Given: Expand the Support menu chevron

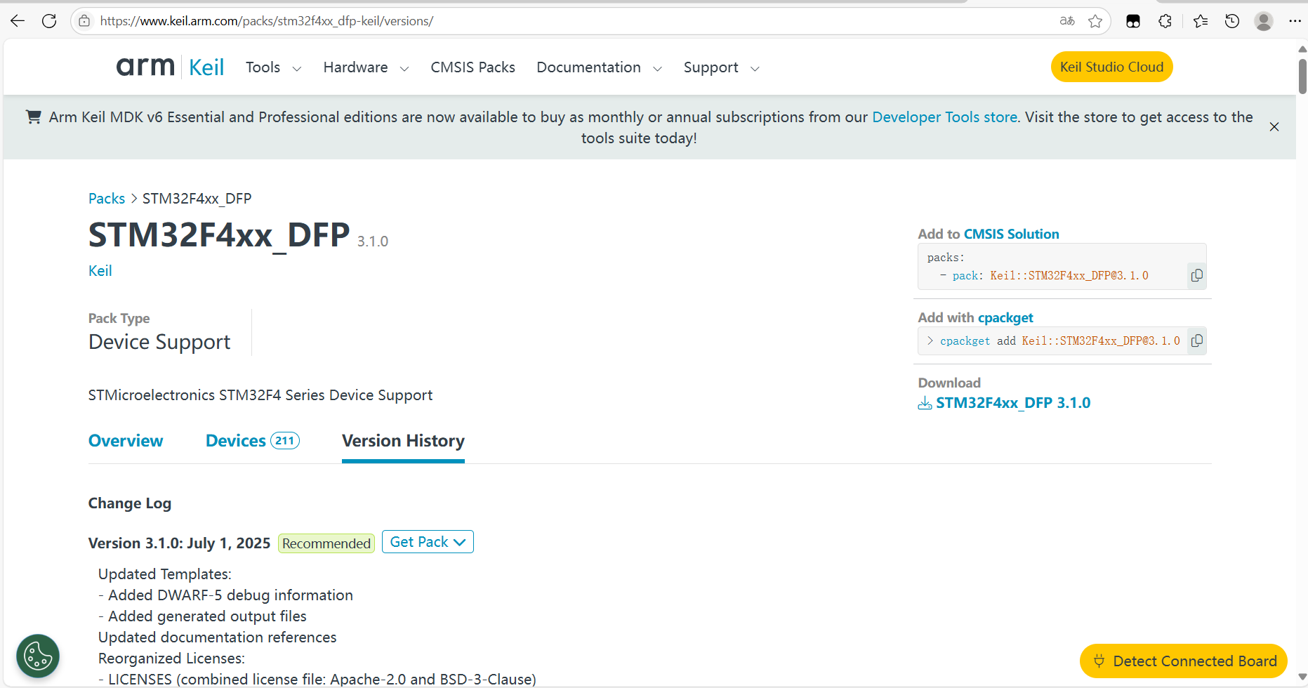Looking at the screenshot, I should (x=755, y=69).
